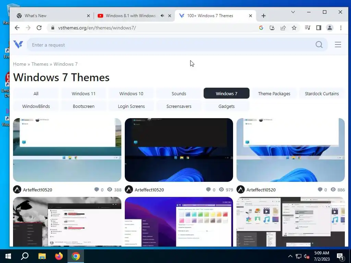The image size is (351, 263).
Task: Click the Google icon in address bar
Action: (261, 28)
